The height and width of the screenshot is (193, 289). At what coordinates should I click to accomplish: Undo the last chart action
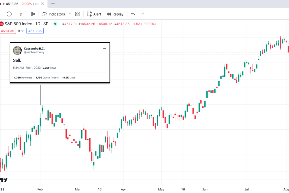pyautogui.click(x=133, y=14)
